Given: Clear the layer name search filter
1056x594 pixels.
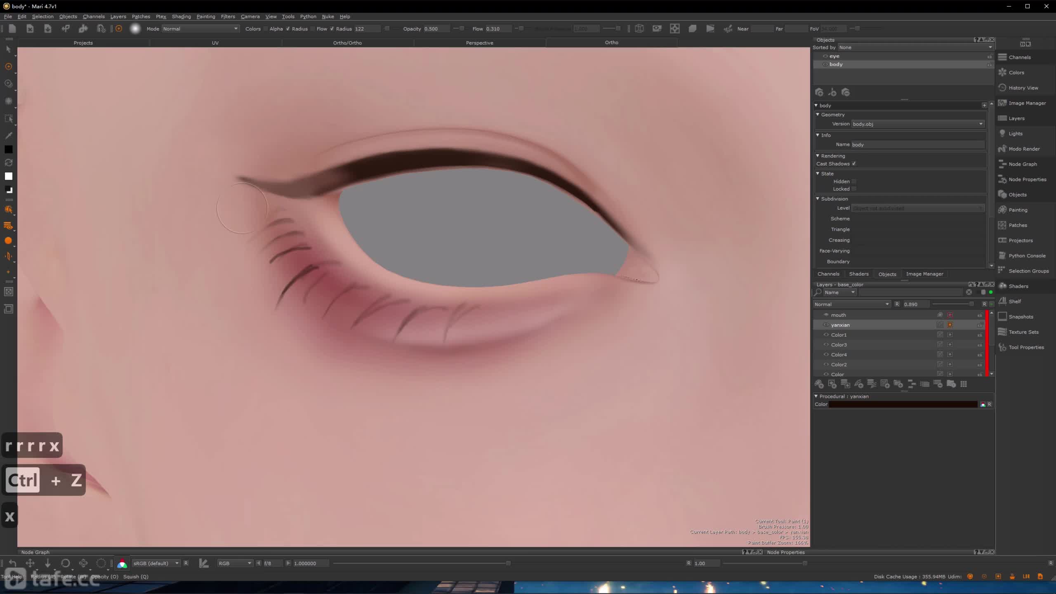Looking at the screenshot, I should click(x=969, y=292).
